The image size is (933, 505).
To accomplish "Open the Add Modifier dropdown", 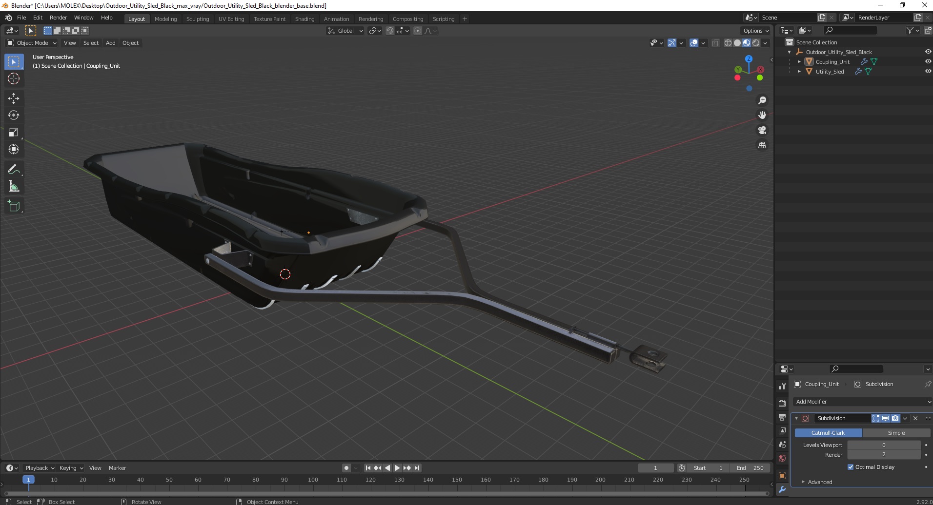I will (x=862, y=402).
